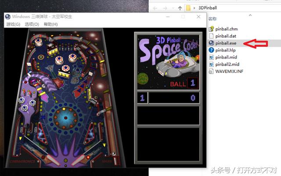Click the pinball2.mid file name

tap(227, 64)
